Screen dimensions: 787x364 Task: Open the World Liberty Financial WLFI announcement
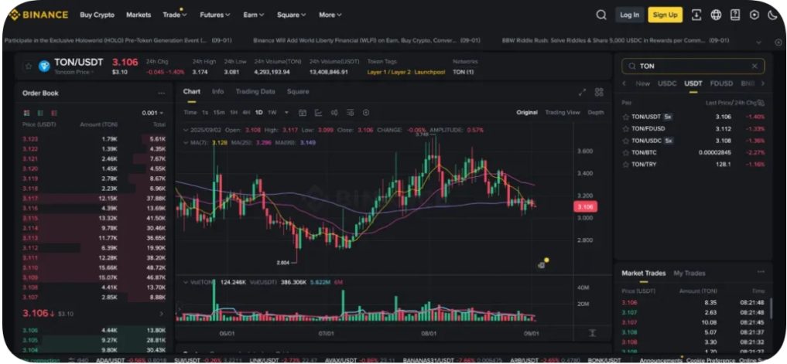366,40
